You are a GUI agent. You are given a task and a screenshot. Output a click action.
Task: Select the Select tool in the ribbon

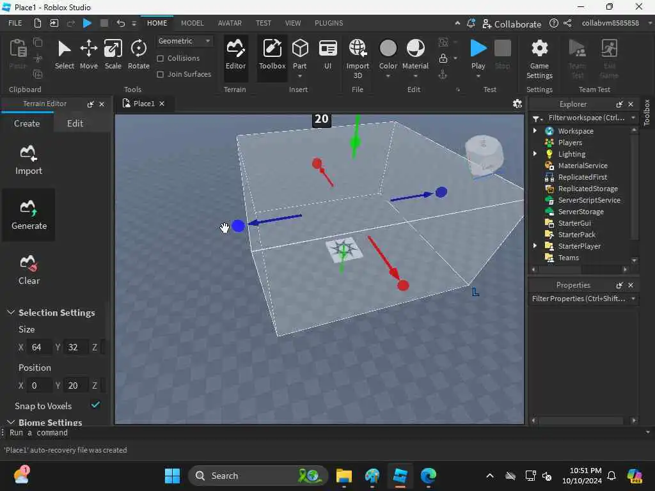pos(65,55)
